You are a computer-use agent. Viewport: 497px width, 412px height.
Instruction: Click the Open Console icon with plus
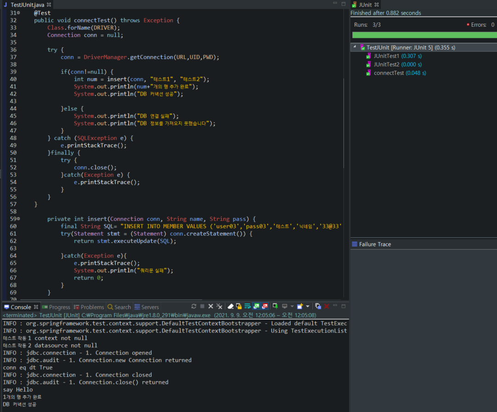click(300, 306)
